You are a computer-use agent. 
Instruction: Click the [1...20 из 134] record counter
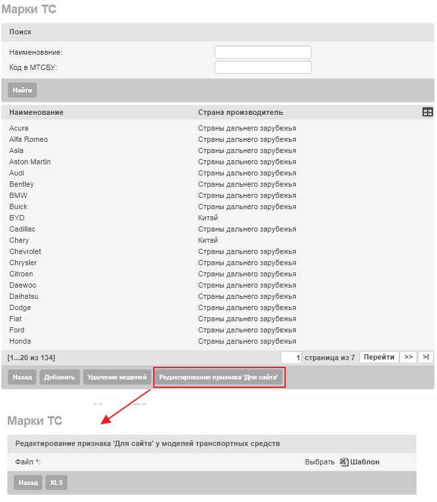[x=32, y=358]
